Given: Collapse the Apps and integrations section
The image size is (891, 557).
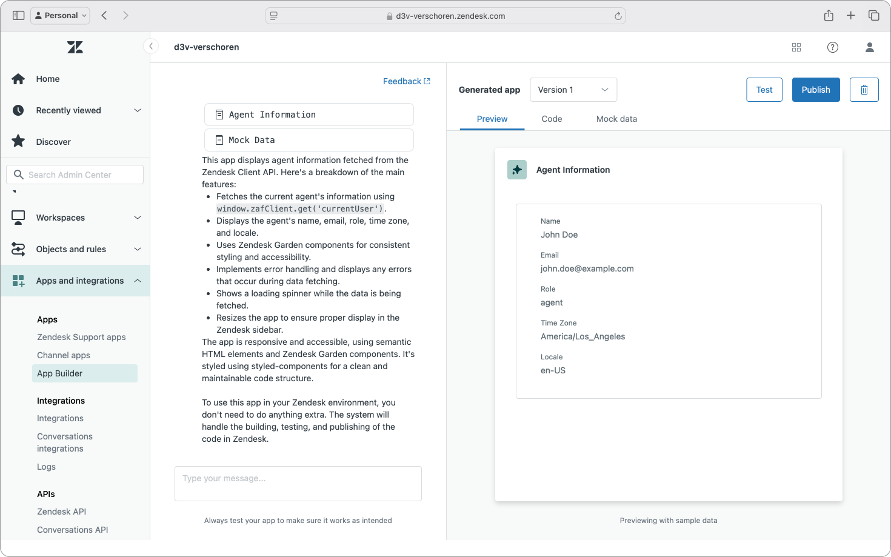Looking at the screenshot, I should click(x=138, y=281).
